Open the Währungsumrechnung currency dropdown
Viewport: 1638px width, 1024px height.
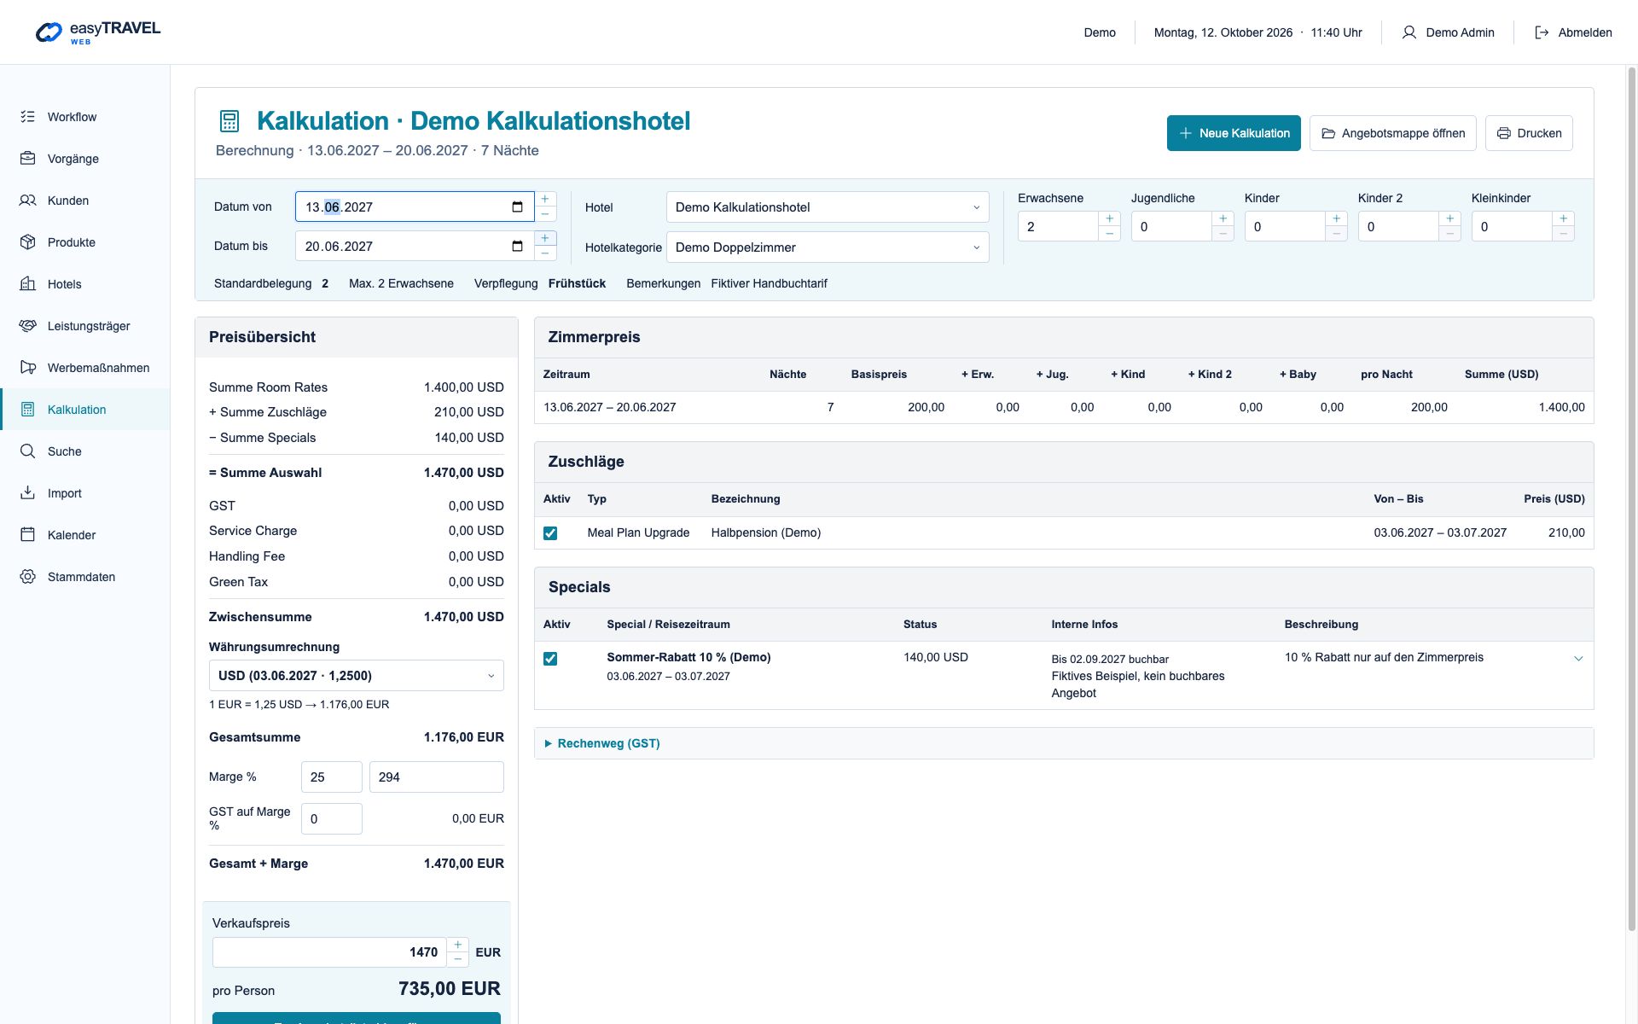357,676
